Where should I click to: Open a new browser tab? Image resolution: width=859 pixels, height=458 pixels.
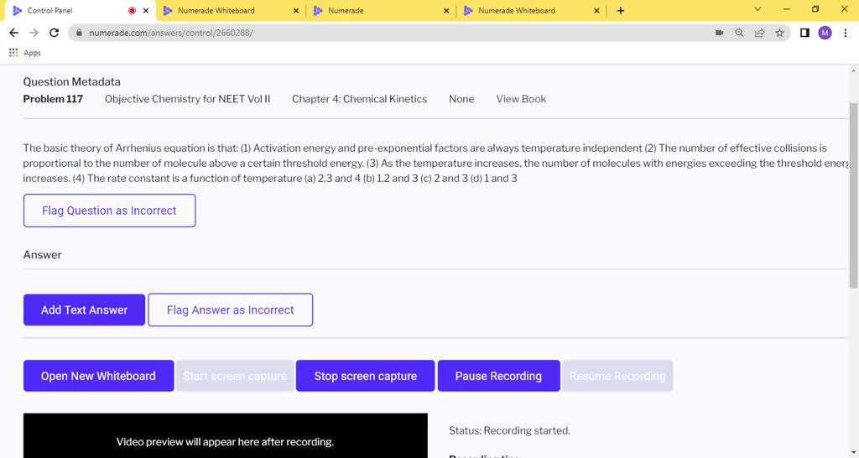coord(621,11)
